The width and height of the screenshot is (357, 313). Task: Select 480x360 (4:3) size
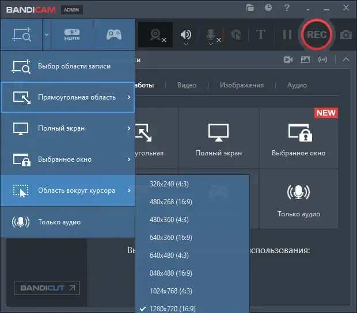tap(192, 220)
